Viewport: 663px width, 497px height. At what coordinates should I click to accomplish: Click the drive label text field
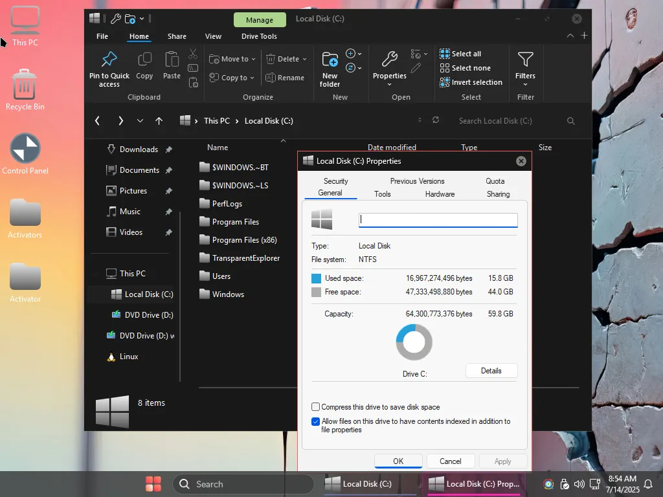tap(438, 220)
